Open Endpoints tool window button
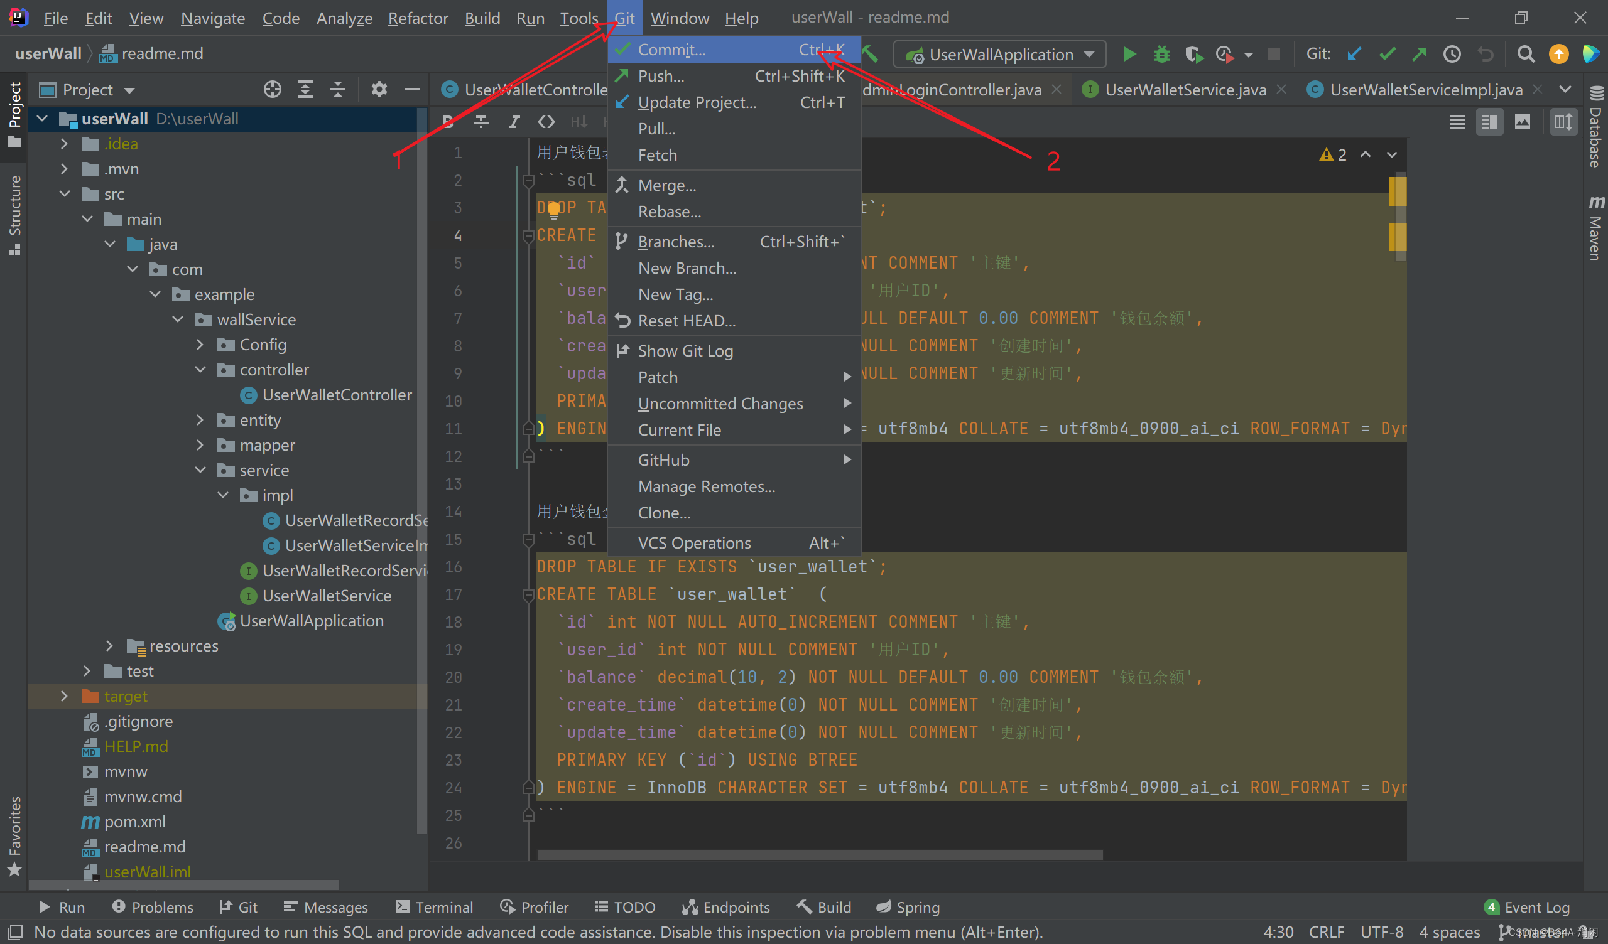This screenshot has width=1608, height=944. pos(725,907)
